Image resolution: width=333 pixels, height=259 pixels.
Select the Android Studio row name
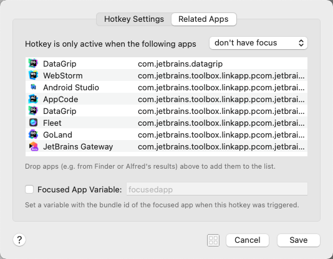coord(71,88)
